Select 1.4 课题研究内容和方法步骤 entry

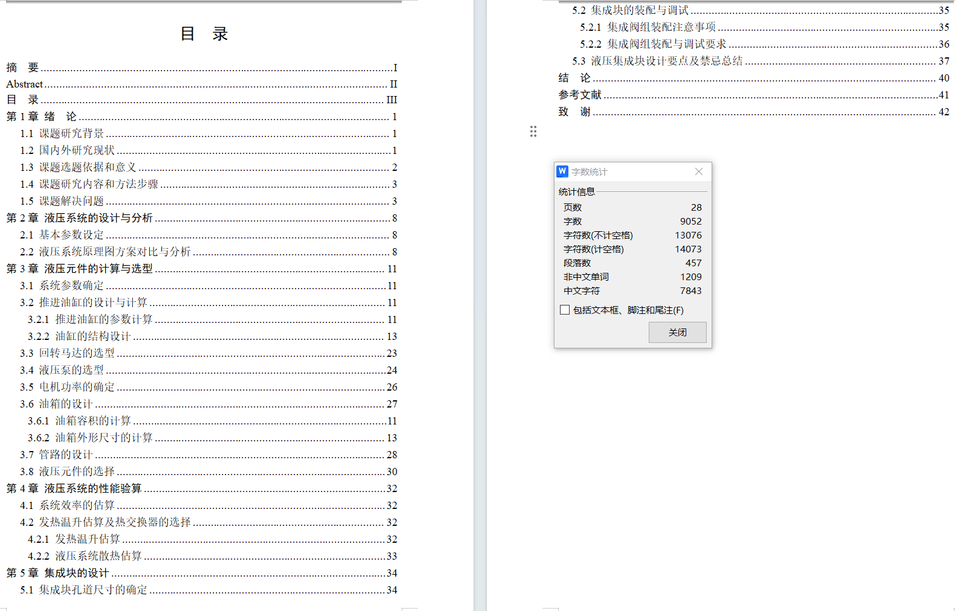coord(208,184)
